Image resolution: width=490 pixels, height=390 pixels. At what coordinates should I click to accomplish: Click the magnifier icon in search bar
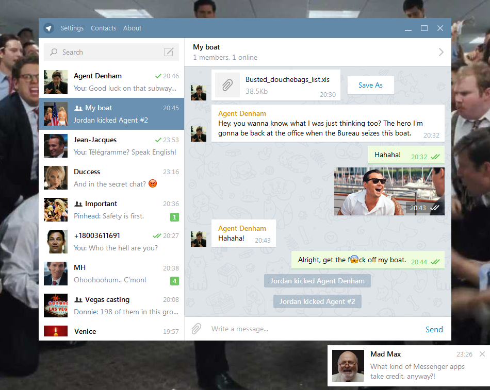(x=54, y=52)
